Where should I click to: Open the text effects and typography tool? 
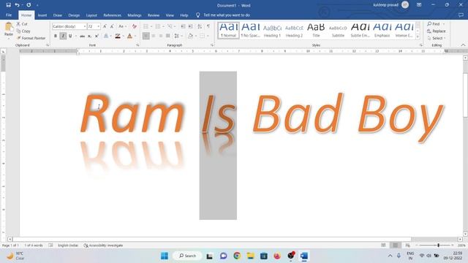point(106,36)
